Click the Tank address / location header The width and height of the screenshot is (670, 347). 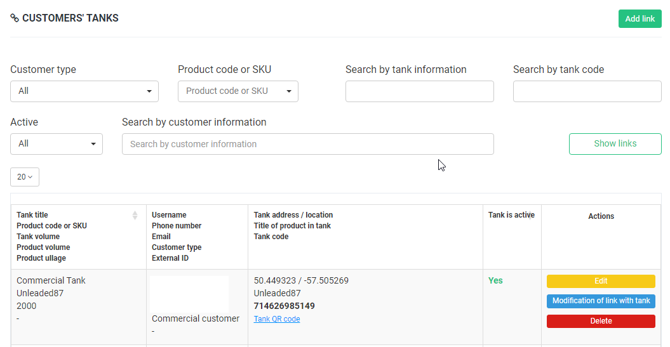coord(293,215)
